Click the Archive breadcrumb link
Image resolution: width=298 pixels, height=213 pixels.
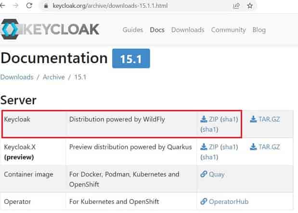tap(54, 77)
